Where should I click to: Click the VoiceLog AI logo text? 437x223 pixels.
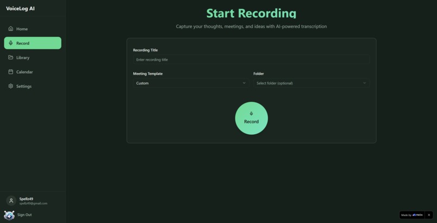click(x=21, y=8)
